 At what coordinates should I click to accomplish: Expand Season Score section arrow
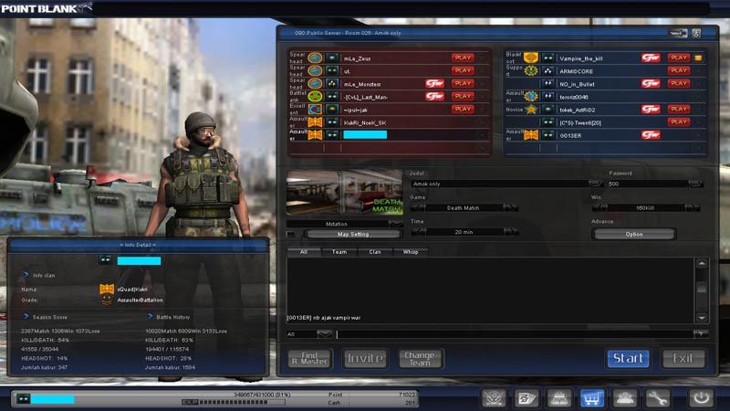point(26,316)
